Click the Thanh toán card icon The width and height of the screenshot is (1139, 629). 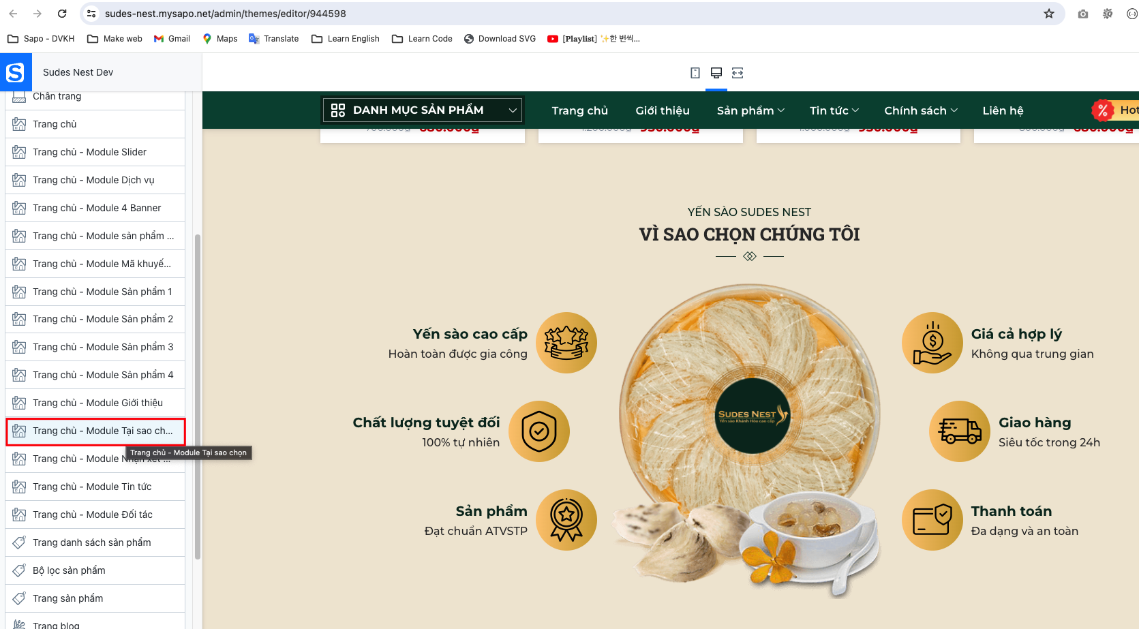click(932, 520)
